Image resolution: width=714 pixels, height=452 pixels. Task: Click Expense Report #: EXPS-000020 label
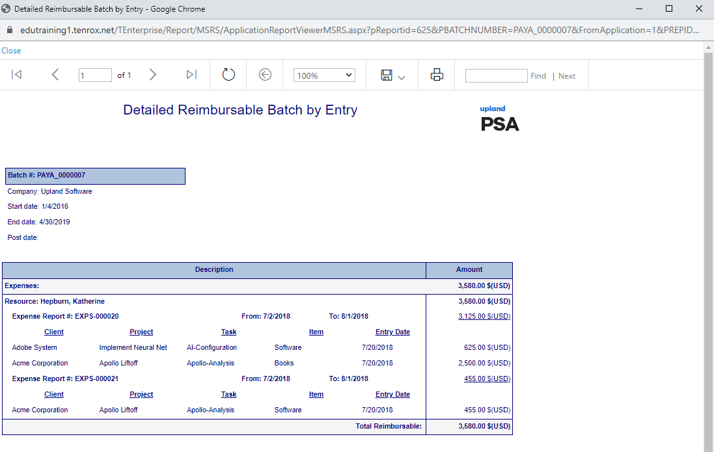click(65, 316)
